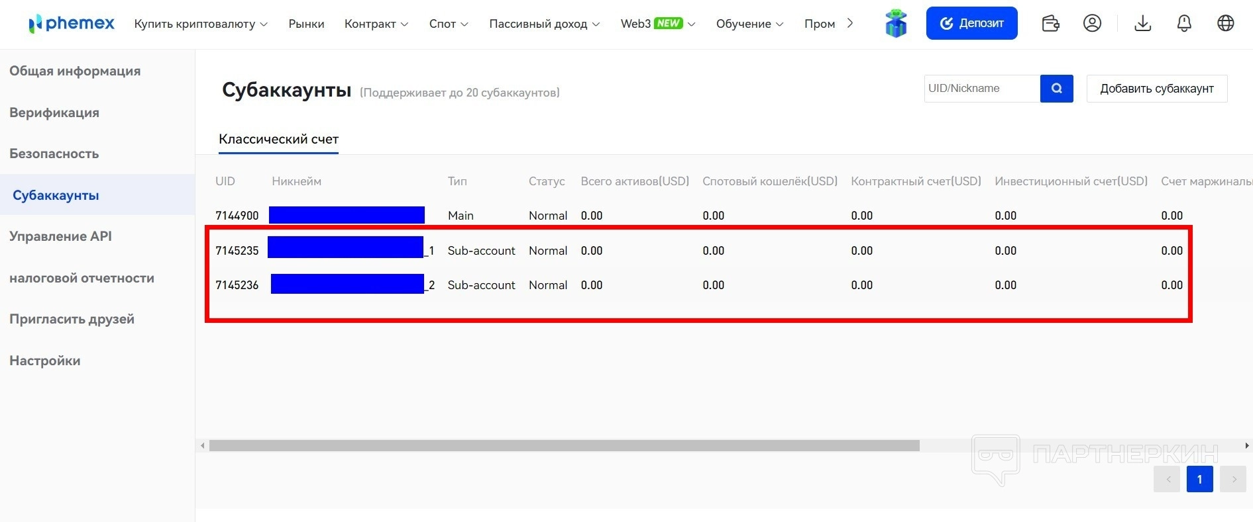
Task: Select the Классический счет tab
Action: pyautogui.click(x=278, y=140)
